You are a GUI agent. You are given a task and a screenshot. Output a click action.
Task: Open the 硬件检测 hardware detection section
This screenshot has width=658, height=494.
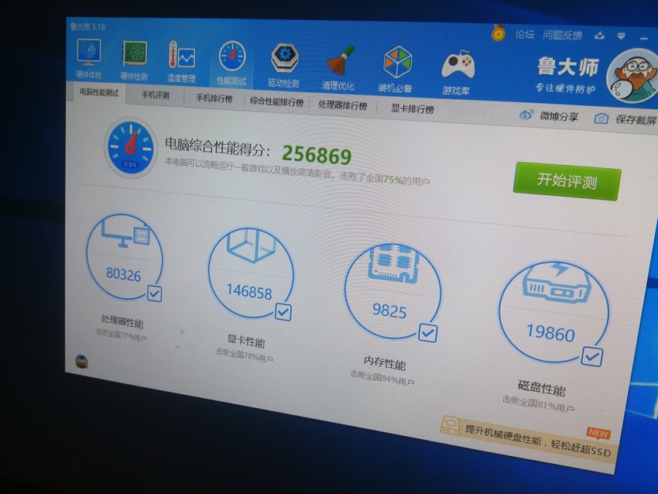pyautogui.click(x=134, y=60)
